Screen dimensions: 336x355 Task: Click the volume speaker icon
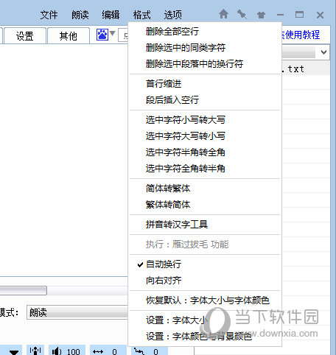[57, 351]
